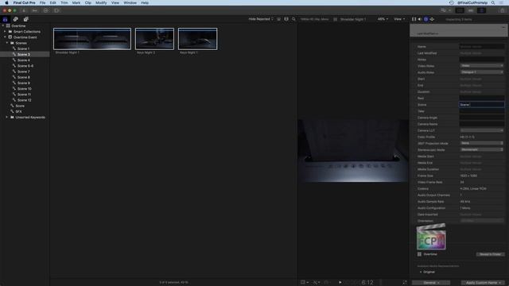Open the Apple menu
Viewport: 509px width, 286px height.
coord(6,2)
